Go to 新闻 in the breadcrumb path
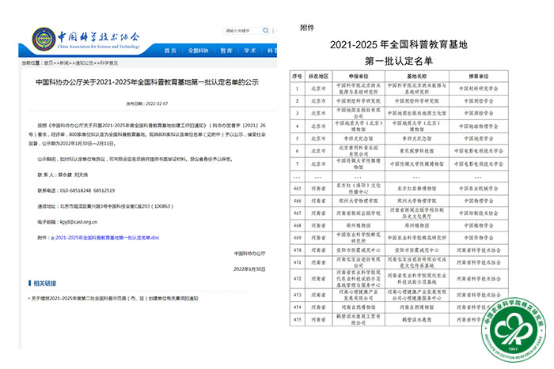This screenshot has width=554, height=369. 64,62
